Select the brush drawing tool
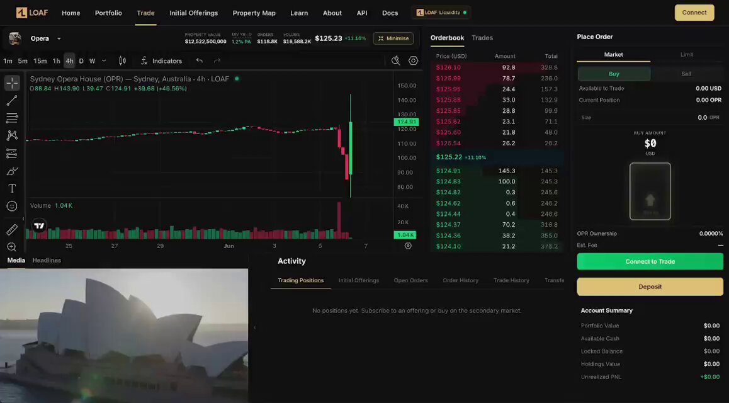 pyautogui.click(x=12, y=171)
